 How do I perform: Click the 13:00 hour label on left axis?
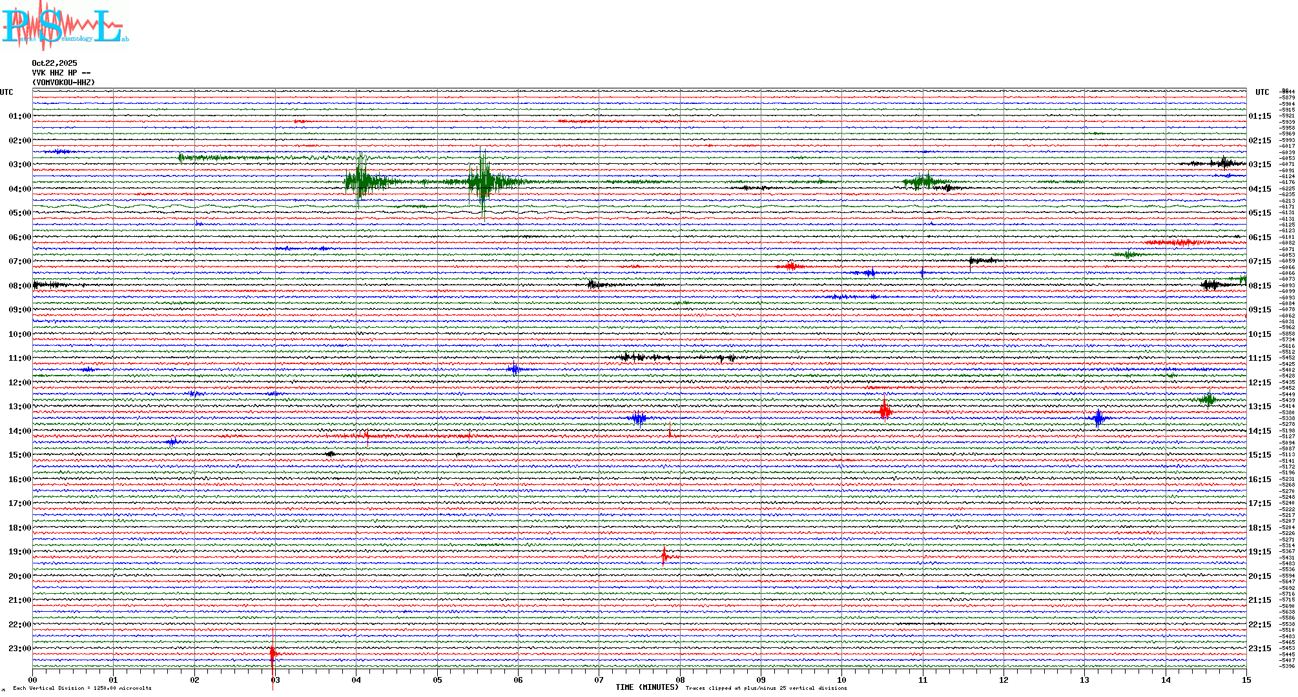coord(19,407)
